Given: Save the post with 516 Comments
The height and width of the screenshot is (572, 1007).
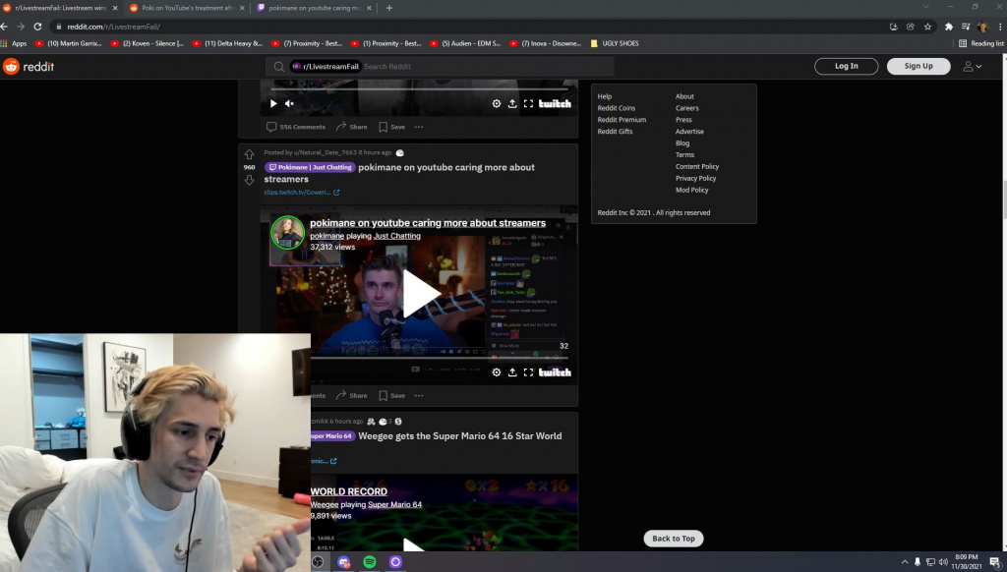Looking at the screenshot, I should pyautogui.click(x=391, y=127).
